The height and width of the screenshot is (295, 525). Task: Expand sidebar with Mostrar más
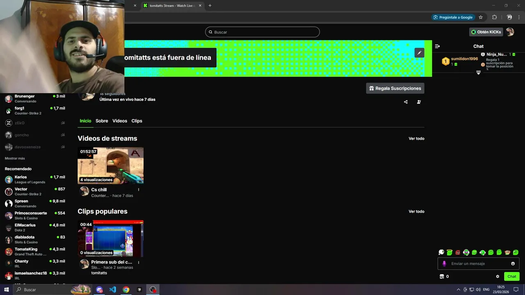pyautogui.click(x=15, y=158)
